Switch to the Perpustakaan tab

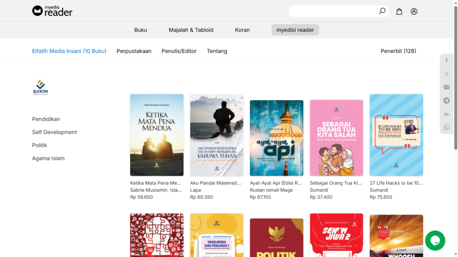click(x=134, y=51)
